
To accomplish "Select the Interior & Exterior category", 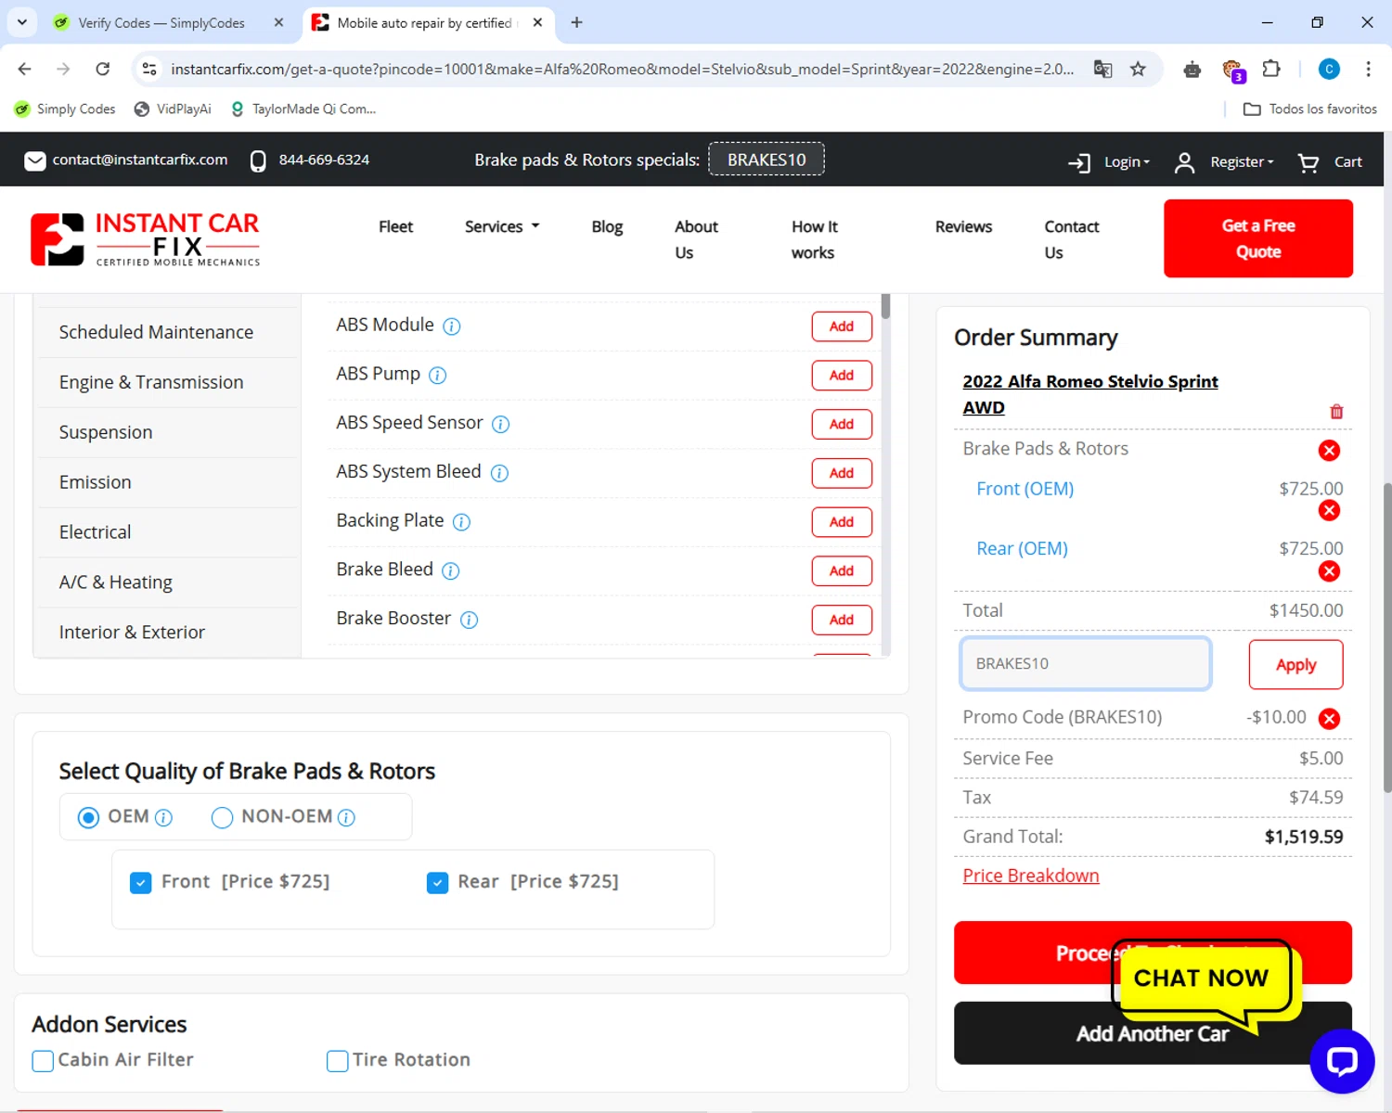I will pos(167,633).
